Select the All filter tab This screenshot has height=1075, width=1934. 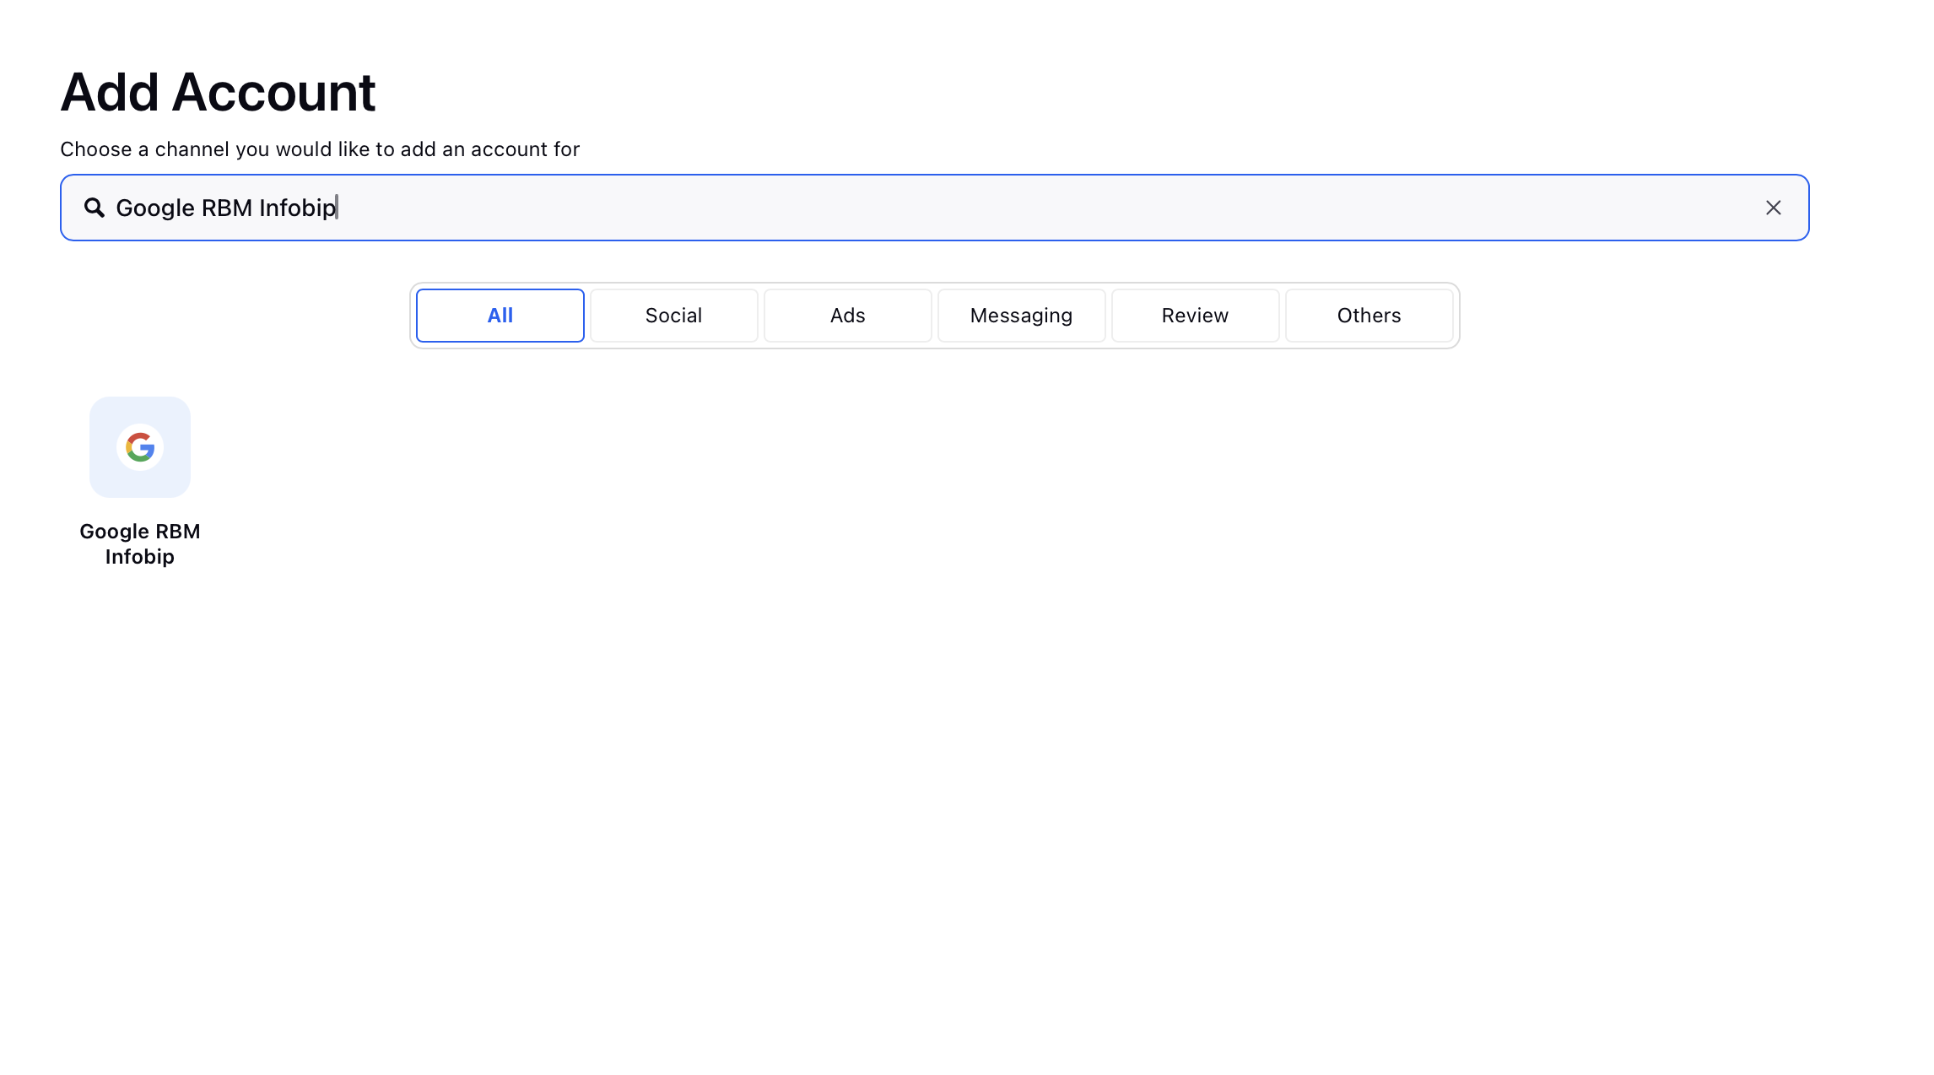click(x=500, y=316)
